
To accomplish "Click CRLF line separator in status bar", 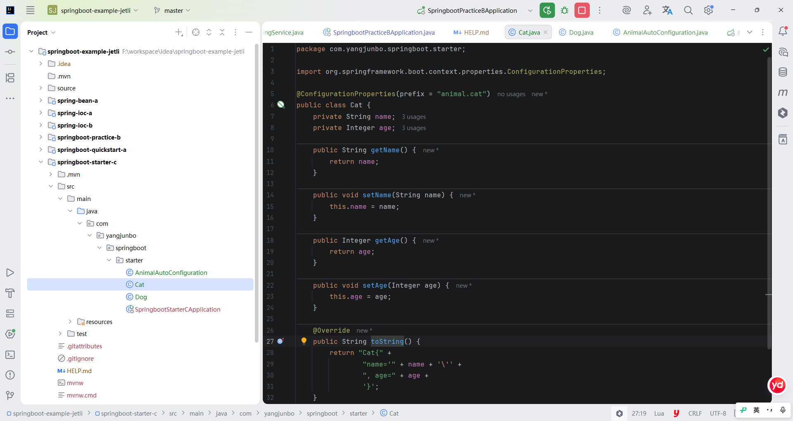I will (695, 414).
